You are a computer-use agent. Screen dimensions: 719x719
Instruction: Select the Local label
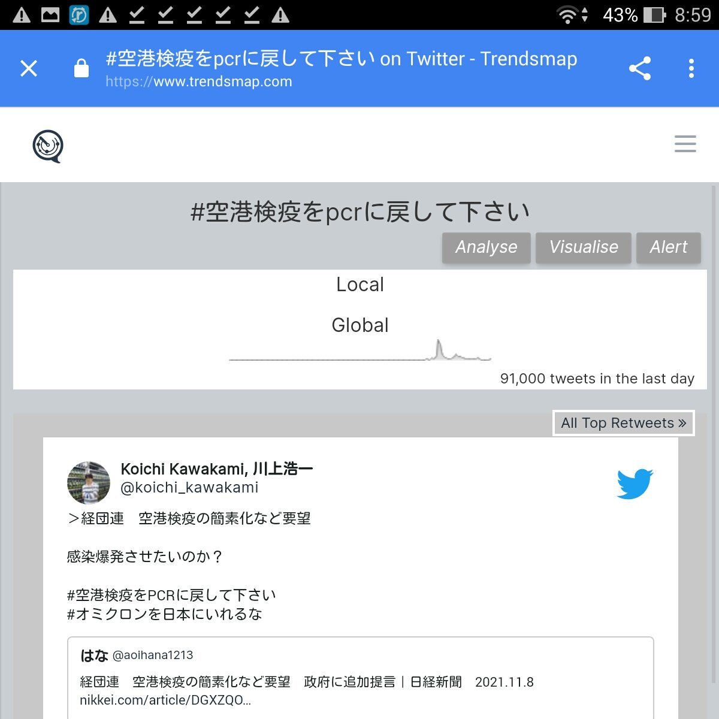pos(360,285)
